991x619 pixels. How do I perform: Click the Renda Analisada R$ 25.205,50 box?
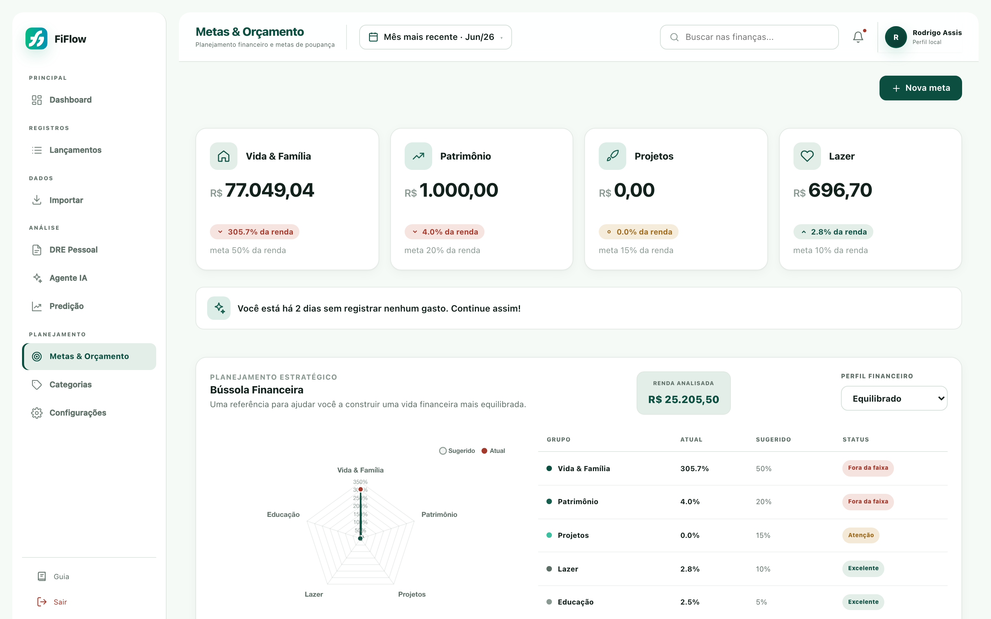point(683,393)
